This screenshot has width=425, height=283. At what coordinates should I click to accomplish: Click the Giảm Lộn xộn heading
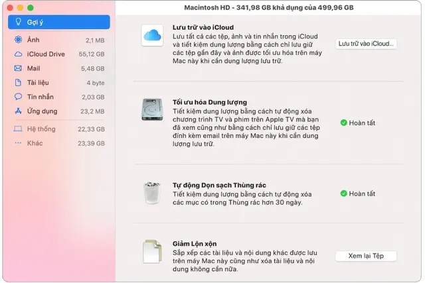(195, 243)
